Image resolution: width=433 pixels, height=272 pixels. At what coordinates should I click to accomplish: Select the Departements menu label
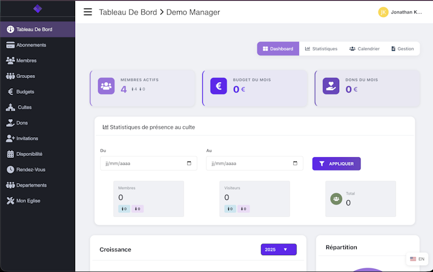[x=31, y=185]
